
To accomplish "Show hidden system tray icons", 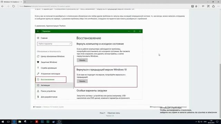I will coord(196,122).
